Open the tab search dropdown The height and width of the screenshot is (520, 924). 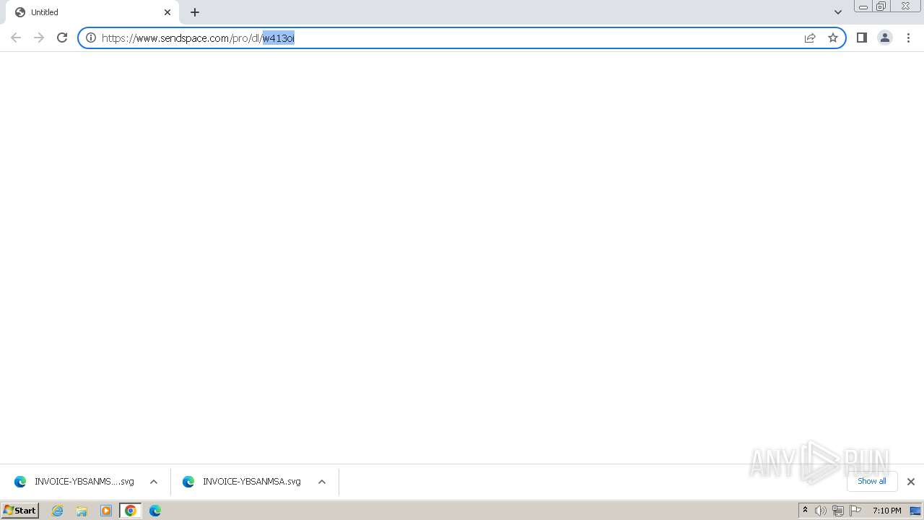[x=837, y=12]
